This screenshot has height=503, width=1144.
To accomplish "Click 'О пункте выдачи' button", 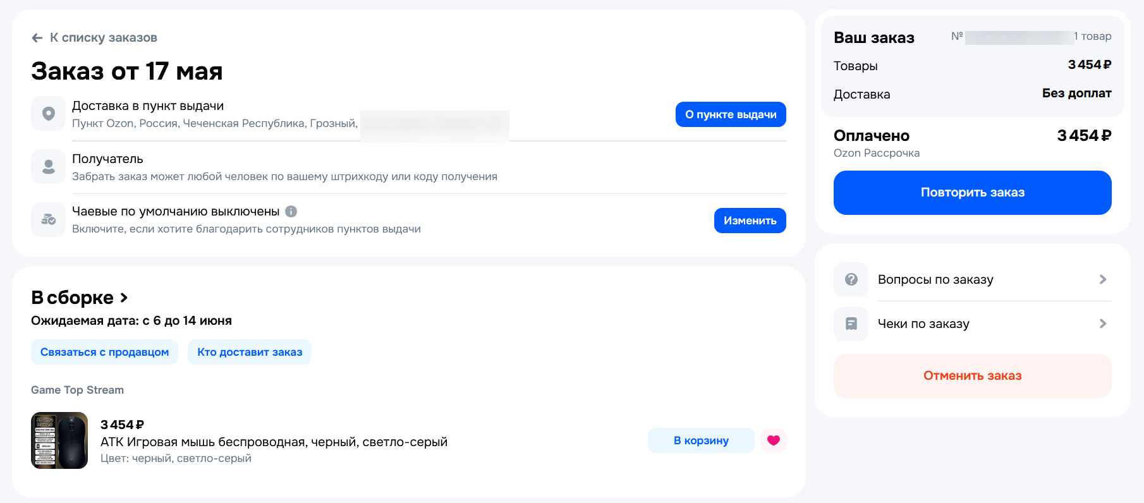I will click(731, 114).
